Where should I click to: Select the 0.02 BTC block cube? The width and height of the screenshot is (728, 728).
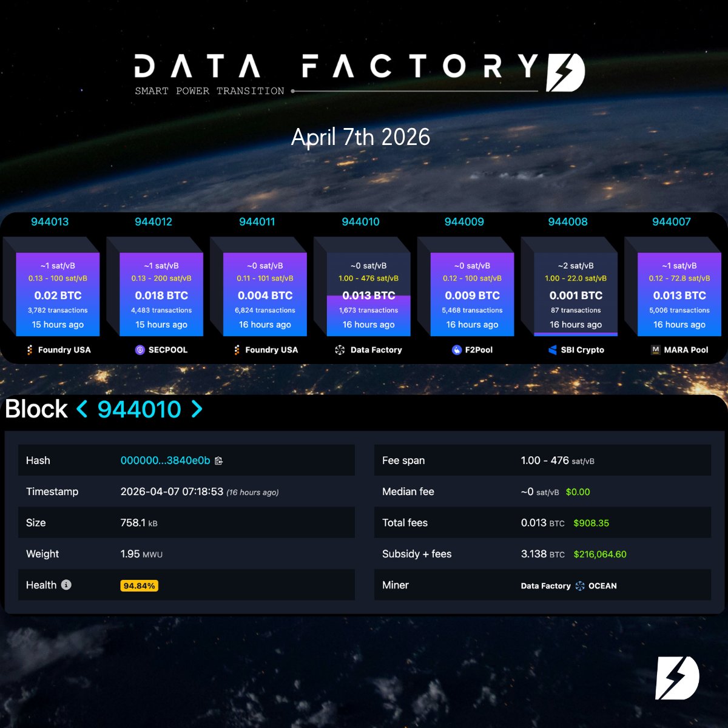click(58, 295)
